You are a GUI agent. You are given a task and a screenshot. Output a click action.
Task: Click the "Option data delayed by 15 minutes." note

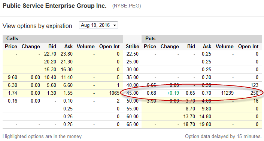coord(224,136)
